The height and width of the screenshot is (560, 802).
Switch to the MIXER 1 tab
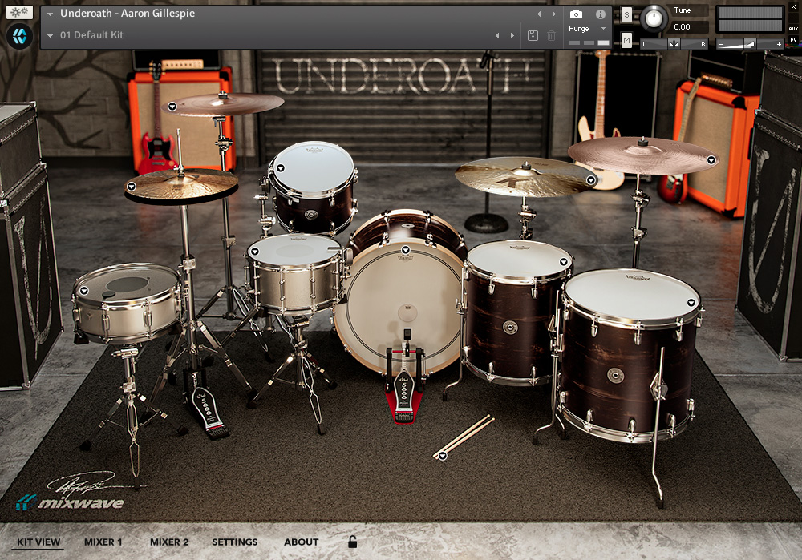pyautogui.click(x=103, y=542)
